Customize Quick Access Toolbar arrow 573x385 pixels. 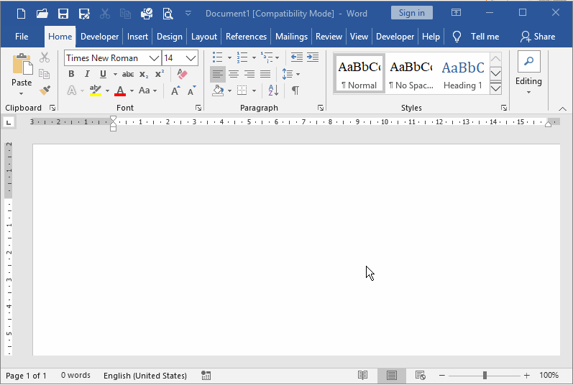click(x=188, y=14)
